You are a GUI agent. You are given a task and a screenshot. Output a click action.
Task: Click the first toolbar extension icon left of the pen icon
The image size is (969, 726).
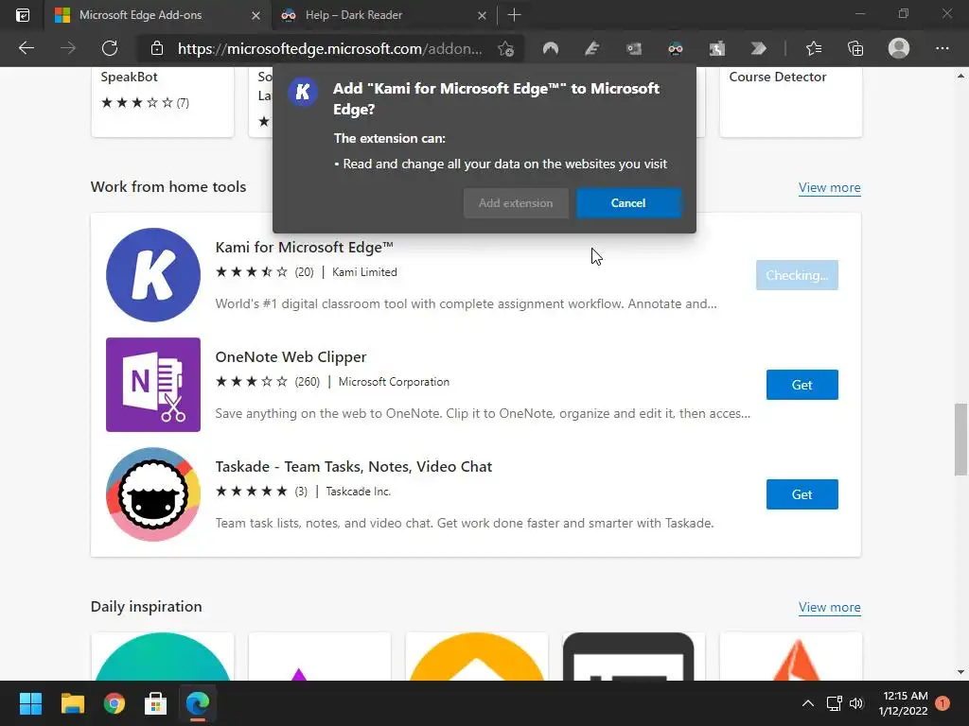[551, 48]
